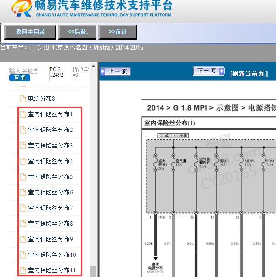Click the left arrow icon on 上一页
Image resolution: width=276 pixels, height=277 pixels.
pos(102,72)
